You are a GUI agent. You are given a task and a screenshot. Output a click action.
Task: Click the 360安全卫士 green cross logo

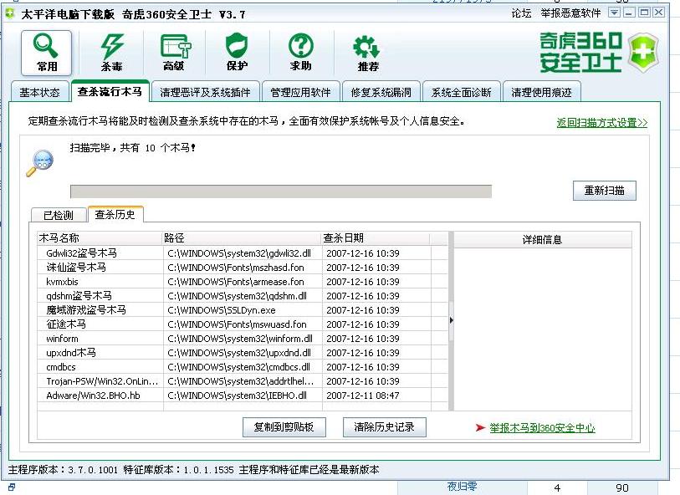[x=642, y=53]
